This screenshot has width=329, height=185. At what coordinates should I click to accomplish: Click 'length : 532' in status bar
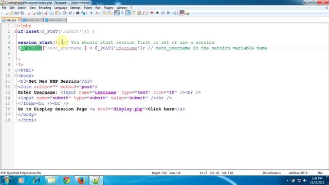(159, 173)
